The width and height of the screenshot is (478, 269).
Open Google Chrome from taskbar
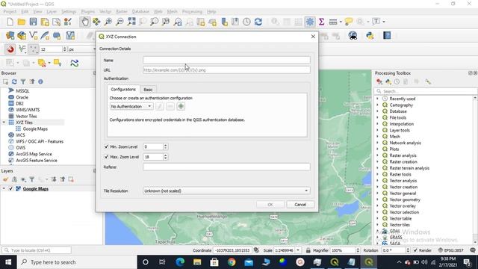(x=232, y=262)
